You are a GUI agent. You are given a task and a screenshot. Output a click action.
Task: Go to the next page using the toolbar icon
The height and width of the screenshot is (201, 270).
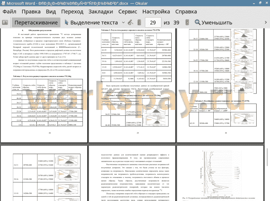(x=187, y=23)
